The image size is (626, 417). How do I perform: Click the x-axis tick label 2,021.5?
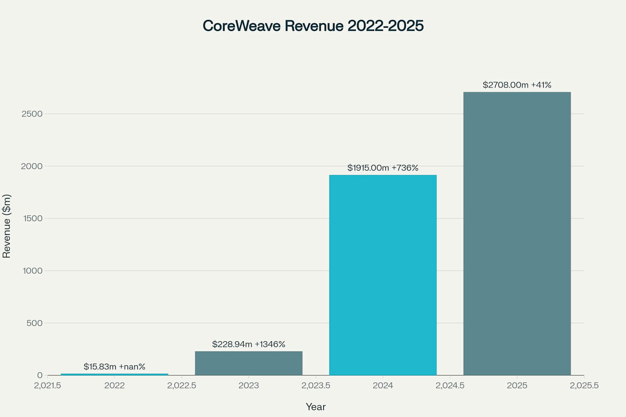[47, 385]
